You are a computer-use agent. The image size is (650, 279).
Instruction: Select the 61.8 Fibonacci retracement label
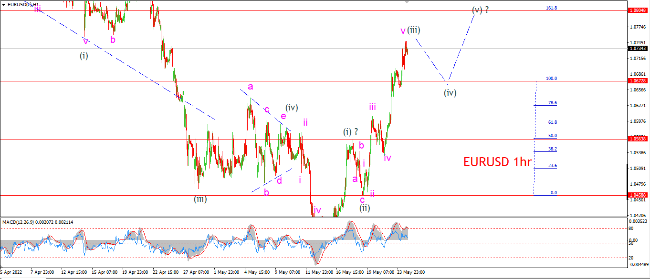click(552, 122)
